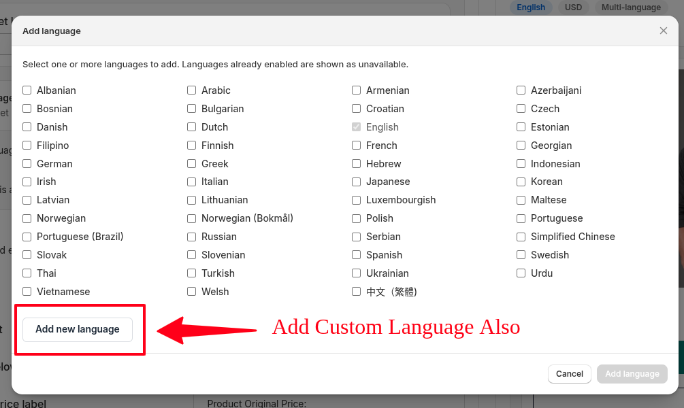Image resolution: width=684 pixels, height=408 pixels.
Task: Tick the Irish checkbox
Action: point(27,182)
